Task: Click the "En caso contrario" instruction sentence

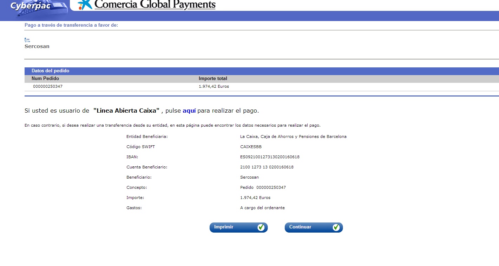Action: (x=172, y=125)
